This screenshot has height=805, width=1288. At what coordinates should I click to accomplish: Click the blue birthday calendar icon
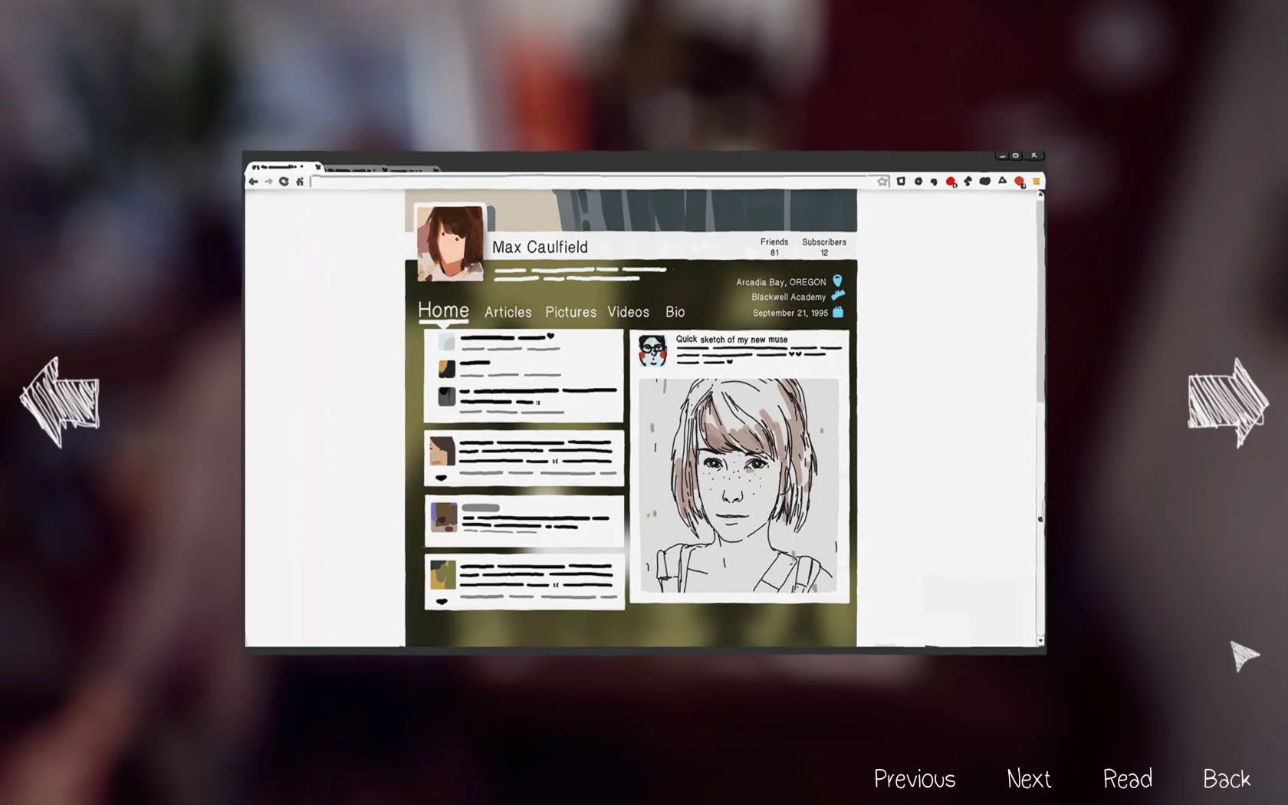pyautogui.click(x=838, y=312)
